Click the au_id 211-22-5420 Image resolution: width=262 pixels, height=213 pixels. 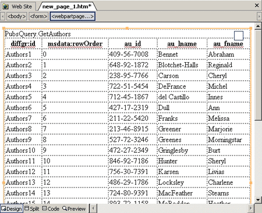(x=129, y=118)
